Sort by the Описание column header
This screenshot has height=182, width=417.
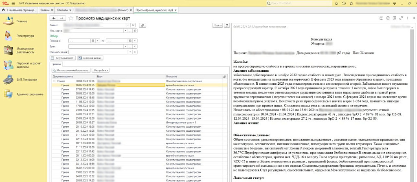point(193,77)
